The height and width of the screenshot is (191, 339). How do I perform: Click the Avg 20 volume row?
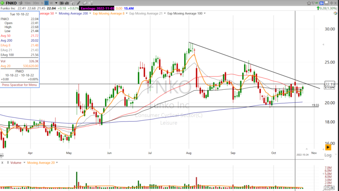[x=19, y=66]
